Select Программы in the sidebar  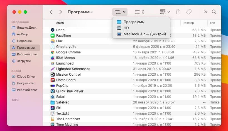25,48
